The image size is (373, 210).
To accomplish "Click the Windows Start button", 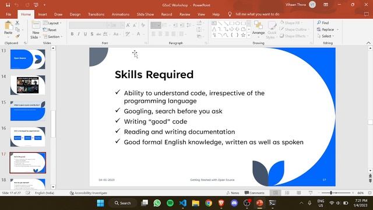I will 100,203.
